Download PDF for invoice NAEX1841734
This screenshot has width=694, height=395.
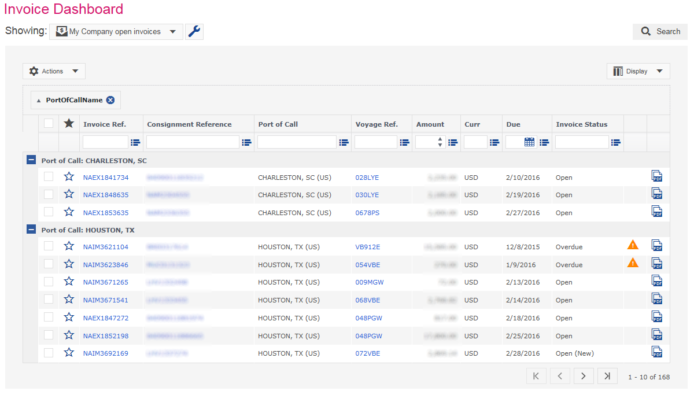coord(657,176)
